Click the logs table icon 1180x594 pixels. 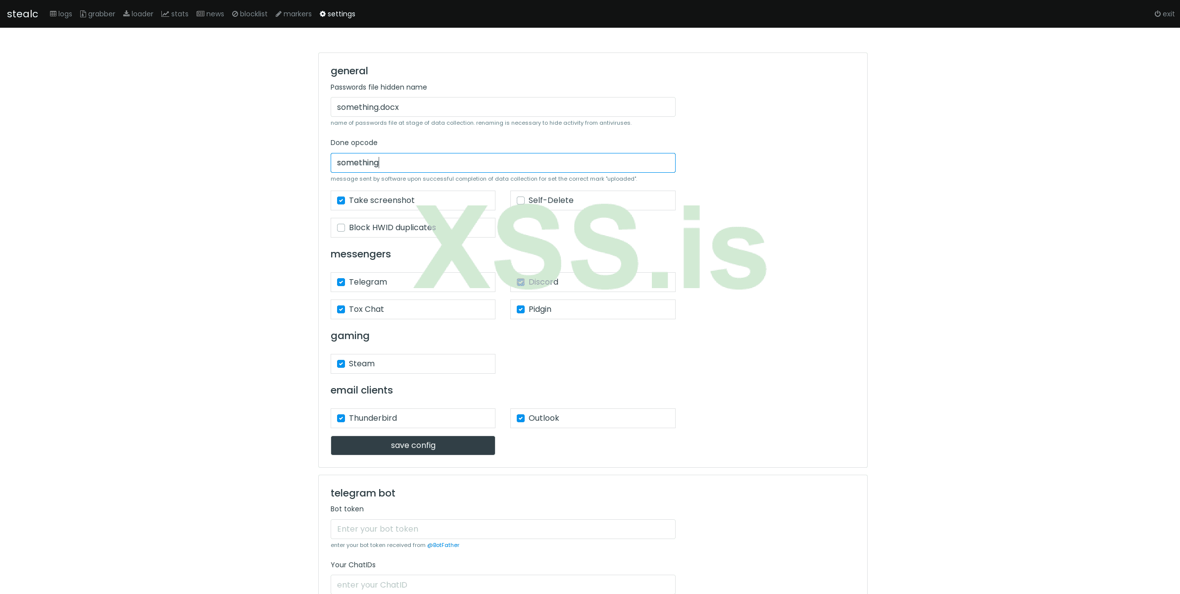tap(53, 14)
